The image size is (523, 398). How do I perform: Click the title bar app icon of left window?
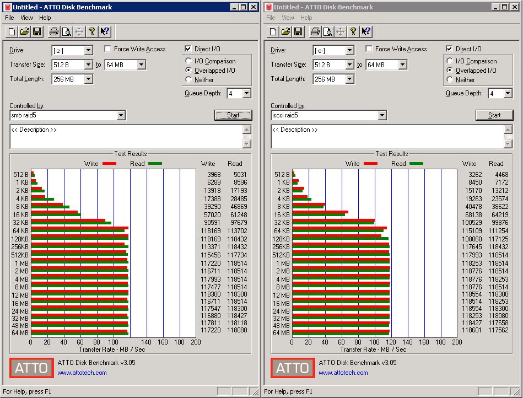(7, 7)
